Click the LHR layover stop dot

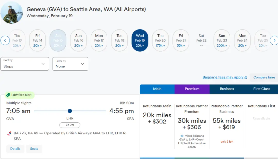pyautogui.click(x=70, y=111)
